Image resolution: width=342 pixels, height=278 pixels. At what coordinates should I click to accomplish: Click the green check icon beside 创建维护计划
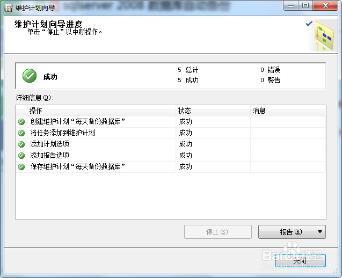pos(21,122)
